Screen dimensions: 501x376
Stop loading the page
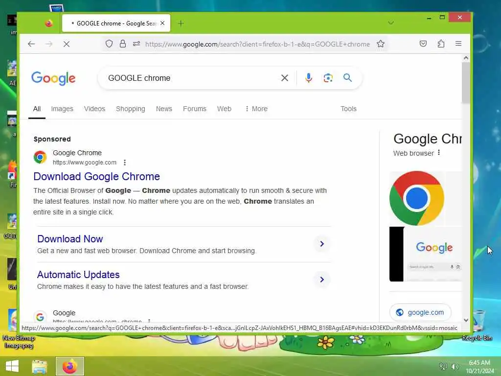coord(67,44)
